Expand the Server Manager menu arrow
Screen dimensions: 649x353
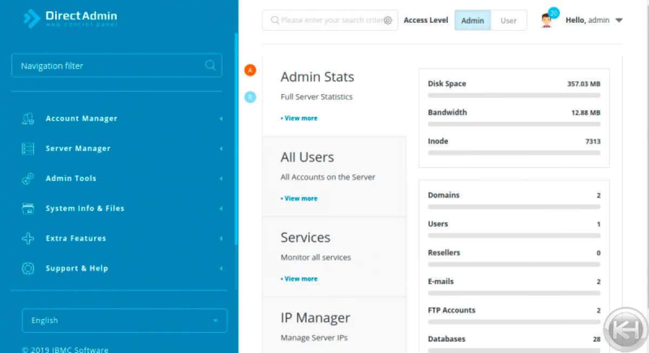click(x=221, y=149)
